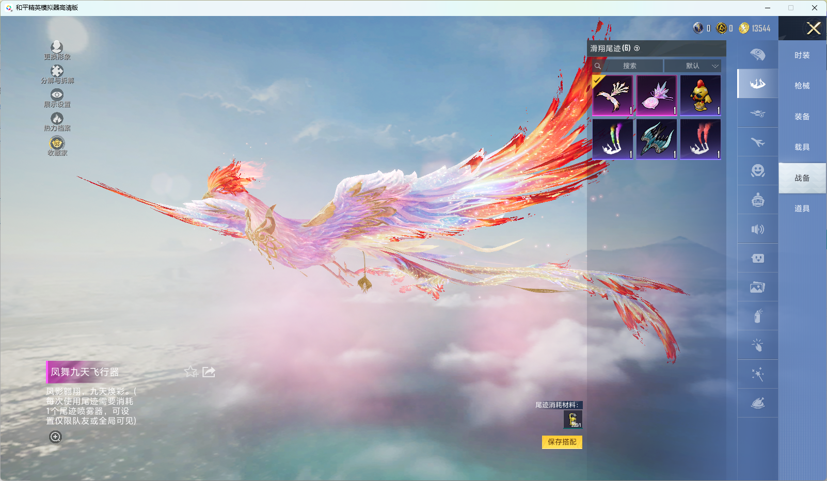Click the 更换形象 change appearance icon

point(57,51)
